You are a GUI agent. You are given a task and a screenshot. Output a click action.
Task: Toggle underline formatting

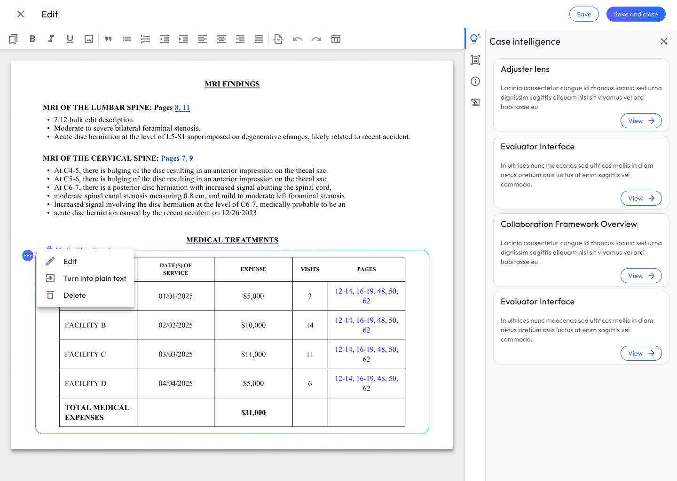pos(70,39)
